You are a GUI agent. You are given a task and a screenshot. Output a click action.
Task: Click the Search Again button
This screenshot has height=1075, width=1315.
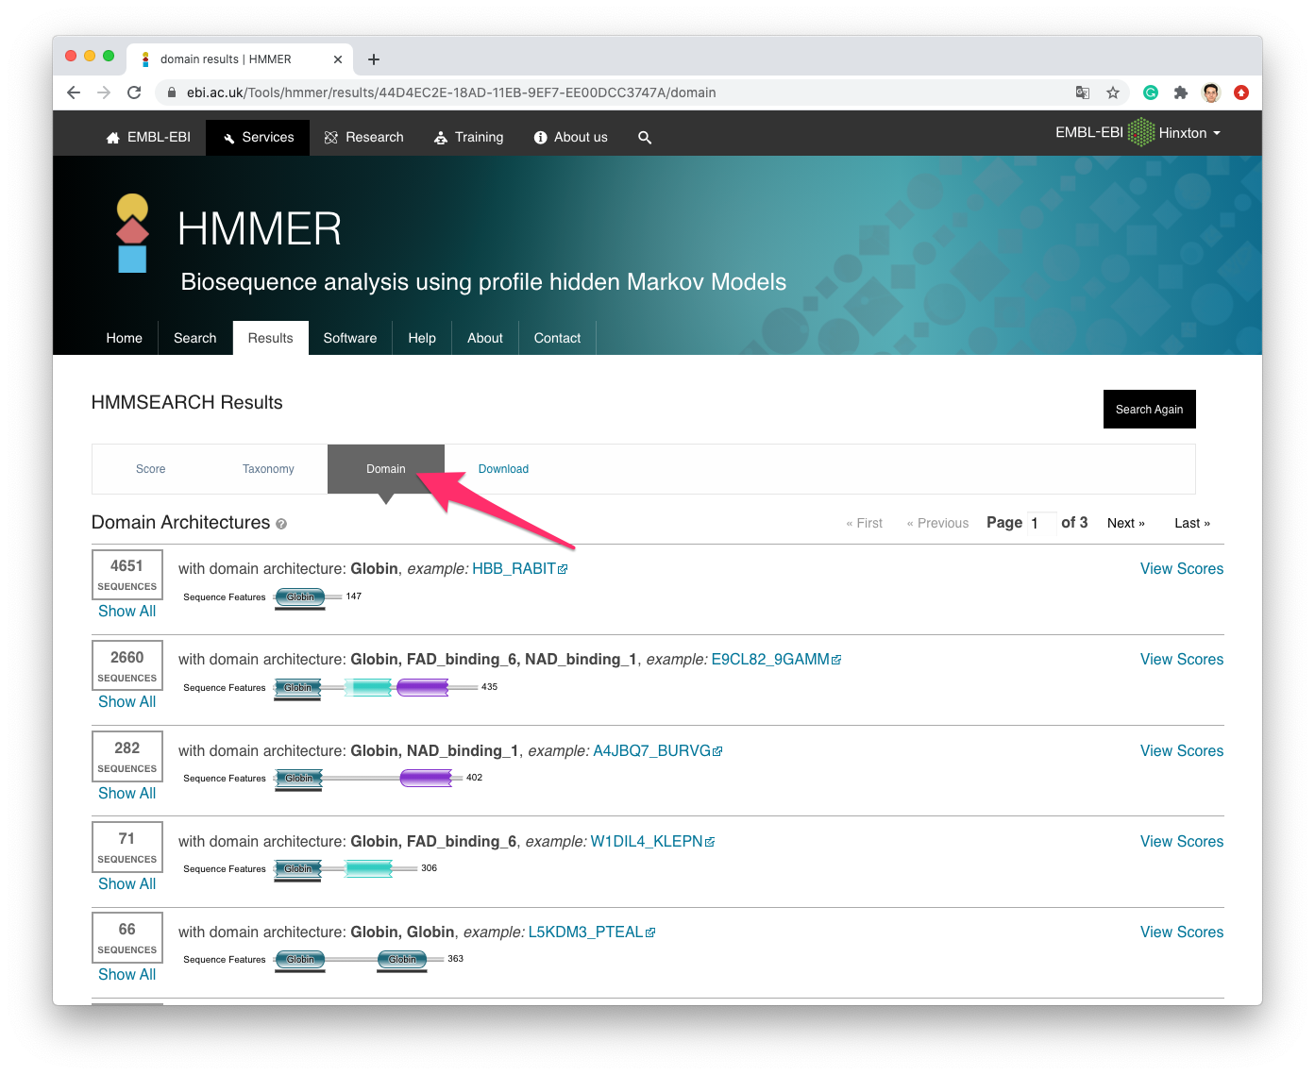coord(1149,409)
